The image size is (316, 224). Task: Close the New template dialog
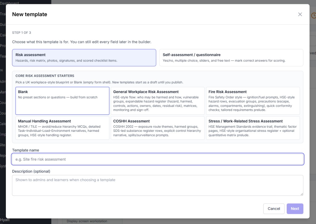pos(300,14)
